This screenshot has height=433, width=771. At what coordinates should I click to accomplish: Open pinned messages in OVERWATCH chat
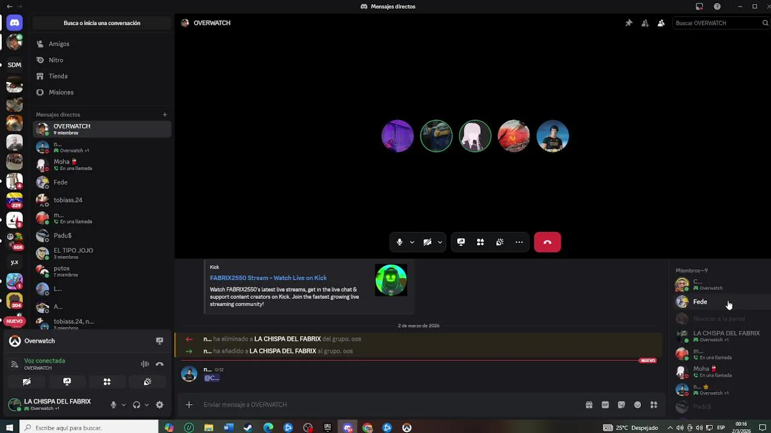629,23
